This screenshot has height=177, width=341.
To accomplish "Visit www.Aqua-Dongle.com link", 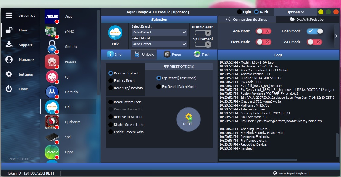I will (294, 173).
